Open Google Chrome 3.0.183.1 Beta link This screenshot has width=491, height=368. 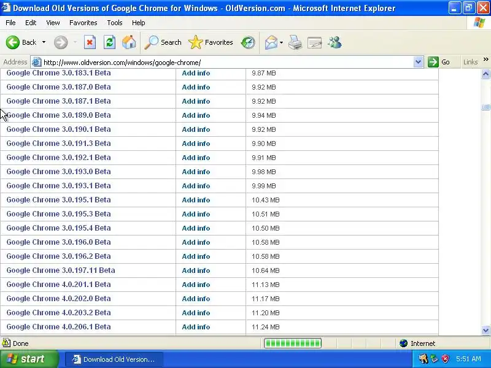coord(58,73)
